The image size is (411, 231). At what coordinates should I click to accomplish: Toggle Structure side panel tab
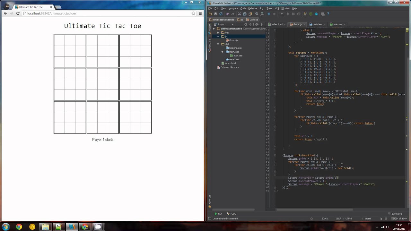click(209, 45)
